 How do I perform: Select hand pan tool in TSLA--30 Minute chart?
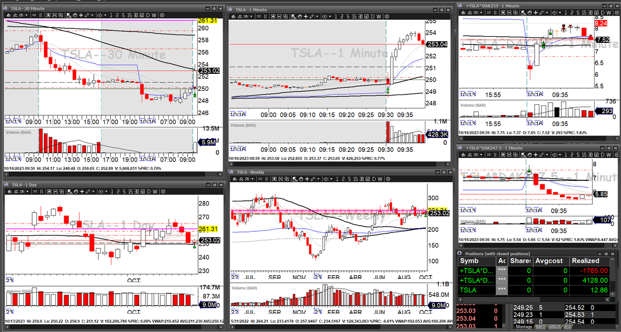[75, 15]
